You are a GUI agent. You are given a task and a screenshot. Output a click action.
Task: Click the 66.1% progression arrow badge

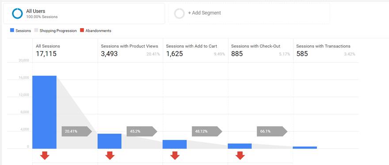pos(272,131)
